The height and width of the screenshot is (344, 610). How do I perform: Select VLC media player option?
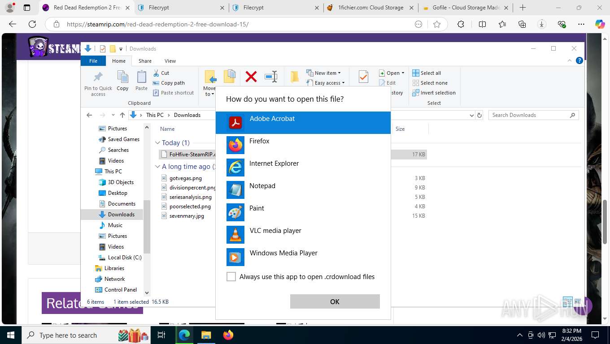303,234
